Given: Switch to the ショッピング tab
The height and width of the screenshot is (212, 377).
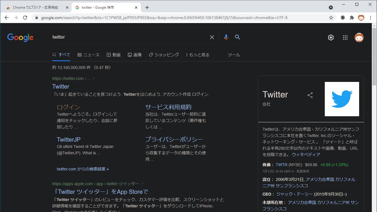Looking at the screenshot, I should click(164, 55).
